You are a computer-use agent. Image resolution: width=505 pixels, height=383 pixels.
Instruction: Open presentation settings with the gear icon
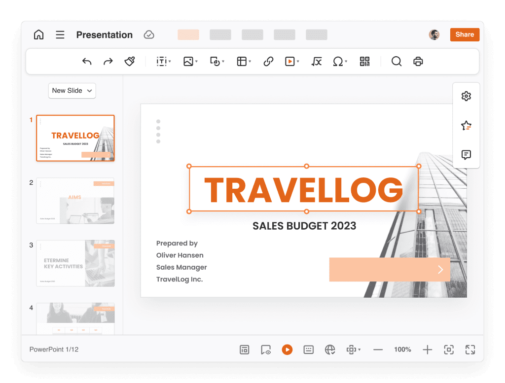point(466,96)
